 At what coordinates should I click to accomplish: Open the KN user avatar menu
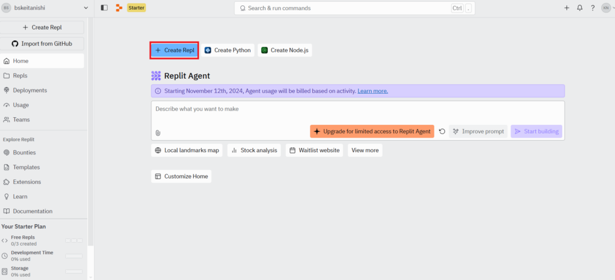tap(607, 8)
